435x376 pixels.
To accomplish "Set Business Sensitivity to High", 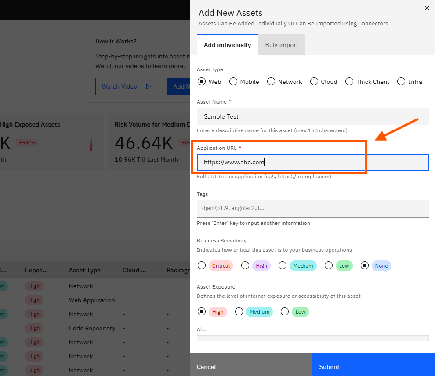I will (245, 266).
